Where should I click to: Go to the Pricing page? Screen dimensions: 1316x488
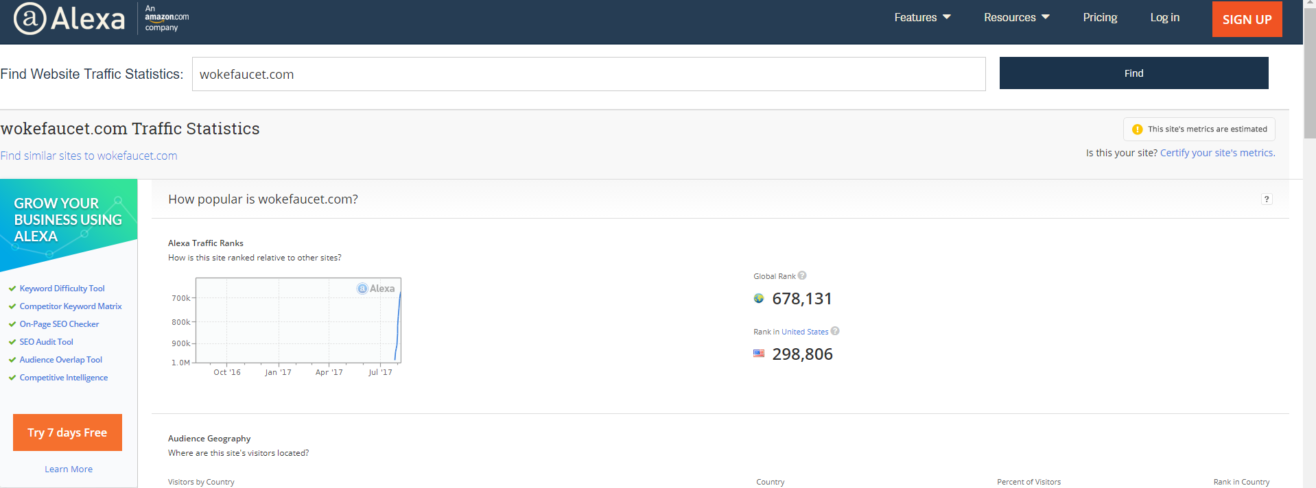point(1100,18)
